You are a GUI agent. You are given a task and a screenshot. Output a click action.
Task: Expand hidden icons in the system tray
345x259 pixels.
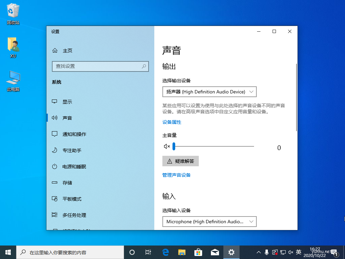[258, 252]
